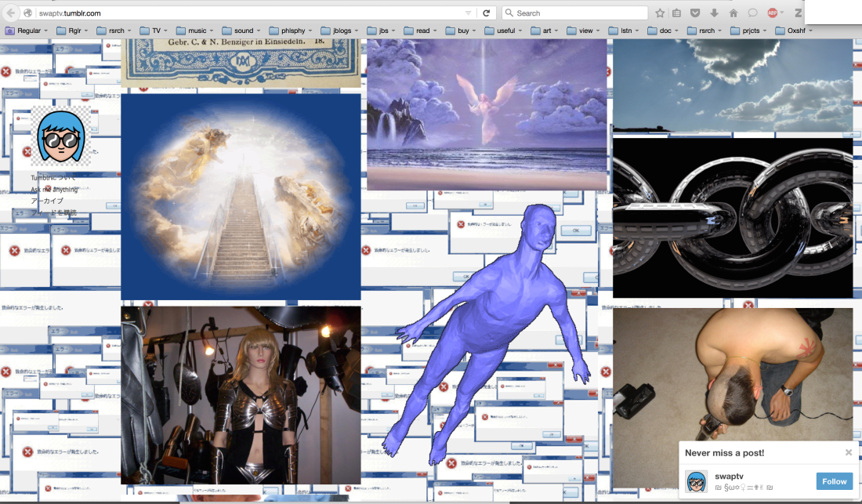Viewport: 862px width, 504px height.
Task: Dismiss the Never miss a post popup
Action: [848, 452]
